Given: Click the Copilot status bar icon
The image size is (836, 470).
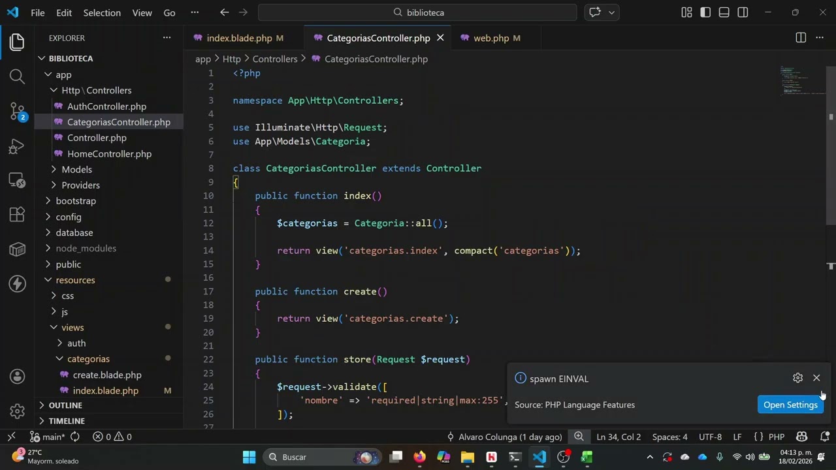Looking at the screenshot, I should coord(802,437).
